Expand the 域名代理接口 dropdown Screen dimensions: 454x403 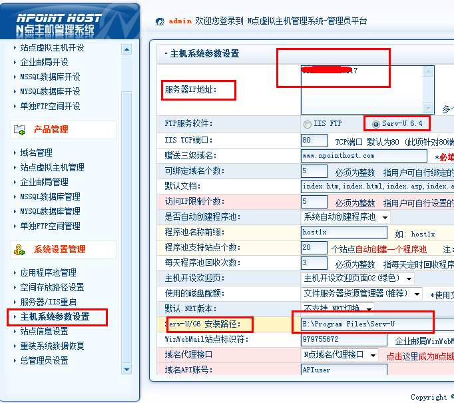click(x=372, y=356)
